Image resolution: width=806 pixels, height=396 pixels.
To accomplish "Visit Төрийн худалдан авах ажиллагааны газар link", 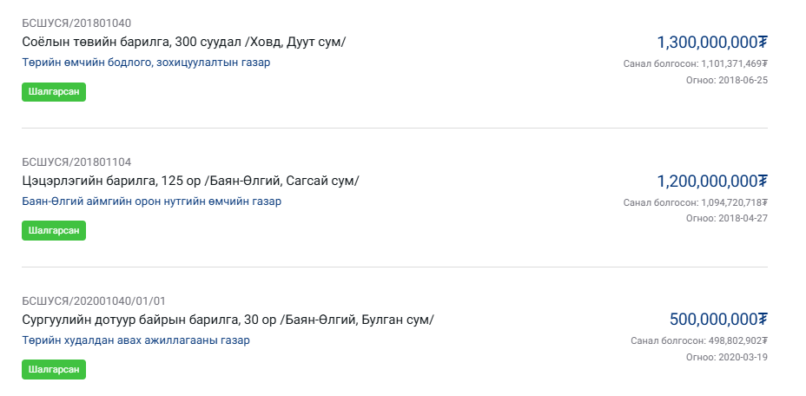I will 135,340.
